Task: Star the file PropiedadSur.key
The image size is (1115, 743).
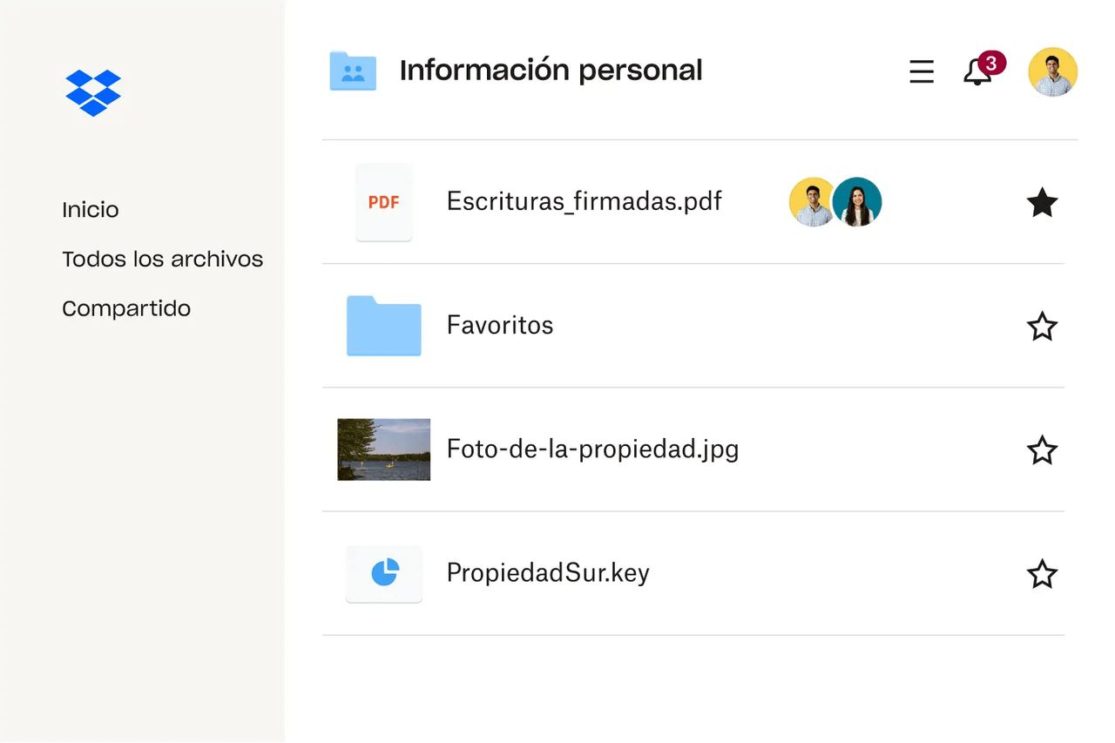Action: [x=1042, y=574]
